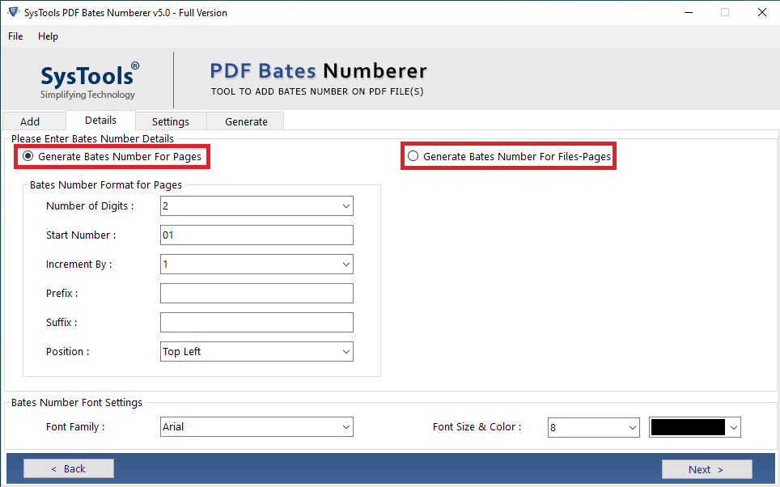Click the 'Please Enter Bates Number Details' title

tap(92, 139)
